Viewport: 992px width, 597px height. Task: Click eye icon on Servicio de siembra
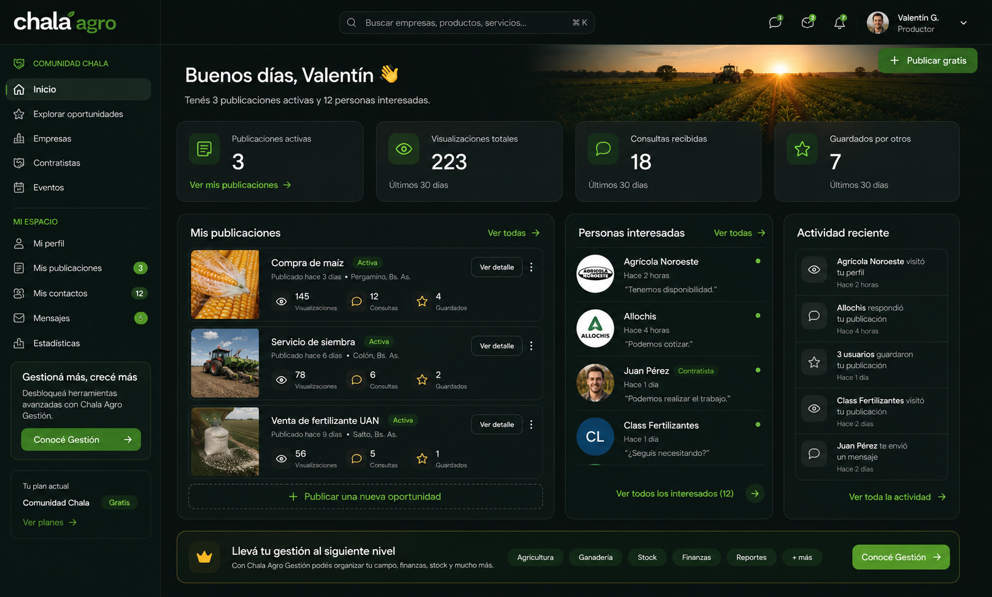282,380
